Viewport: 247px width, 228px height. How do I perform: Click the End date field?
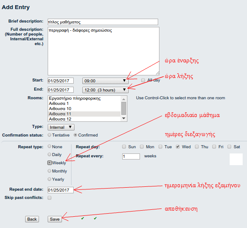(61, 90)
